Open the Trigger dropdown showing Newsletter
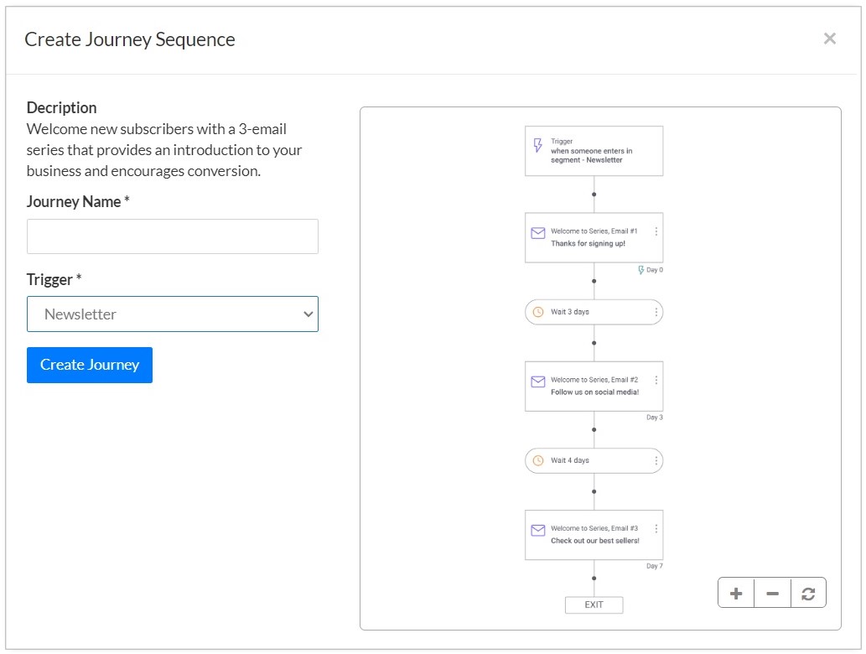Screen dimensions: 866x654 tap(173, 314)
